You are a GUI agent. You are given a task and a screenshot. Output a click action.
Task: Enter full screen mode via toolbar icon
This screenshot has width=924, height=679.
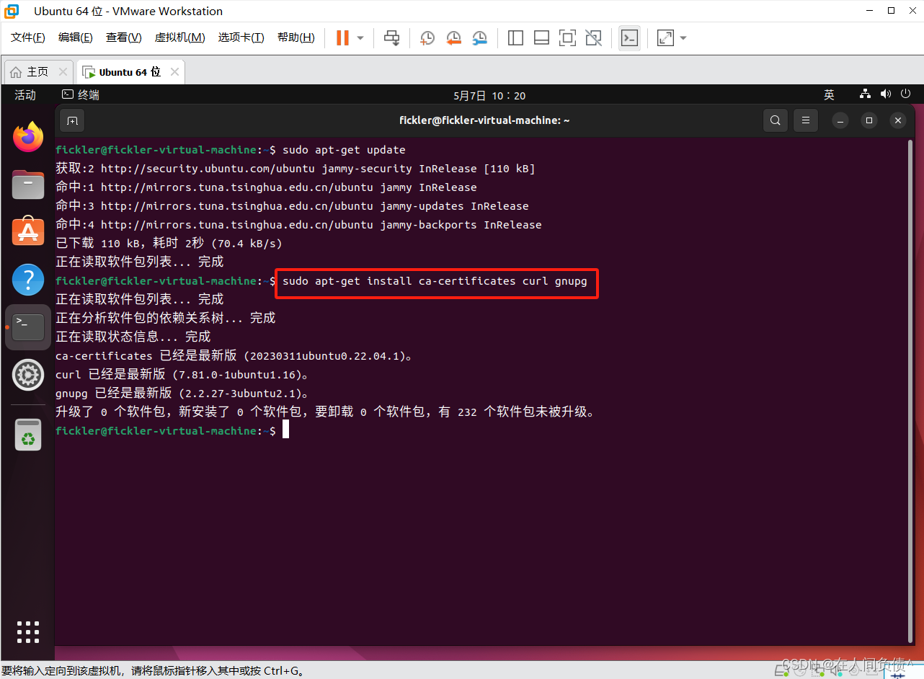point(567,37)
